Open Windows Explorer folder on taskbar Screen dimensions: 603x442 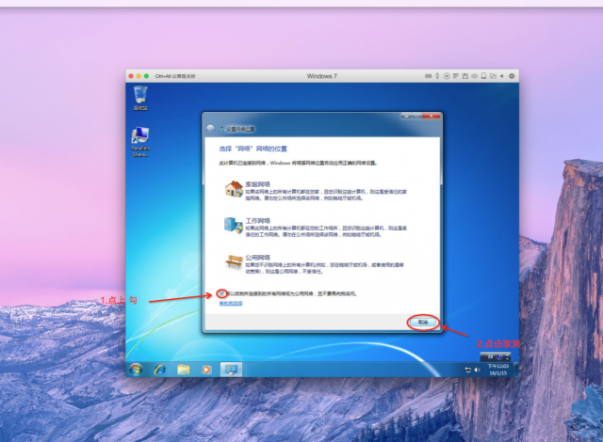[x=184, y=370]
